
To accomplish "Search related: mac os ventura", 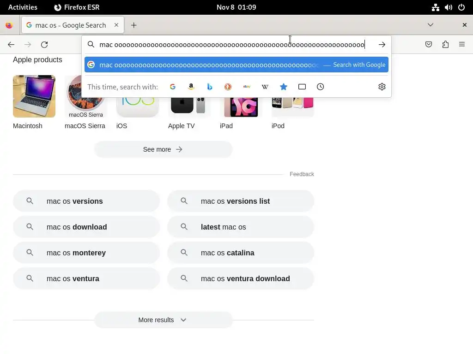I will click(86, 279).
